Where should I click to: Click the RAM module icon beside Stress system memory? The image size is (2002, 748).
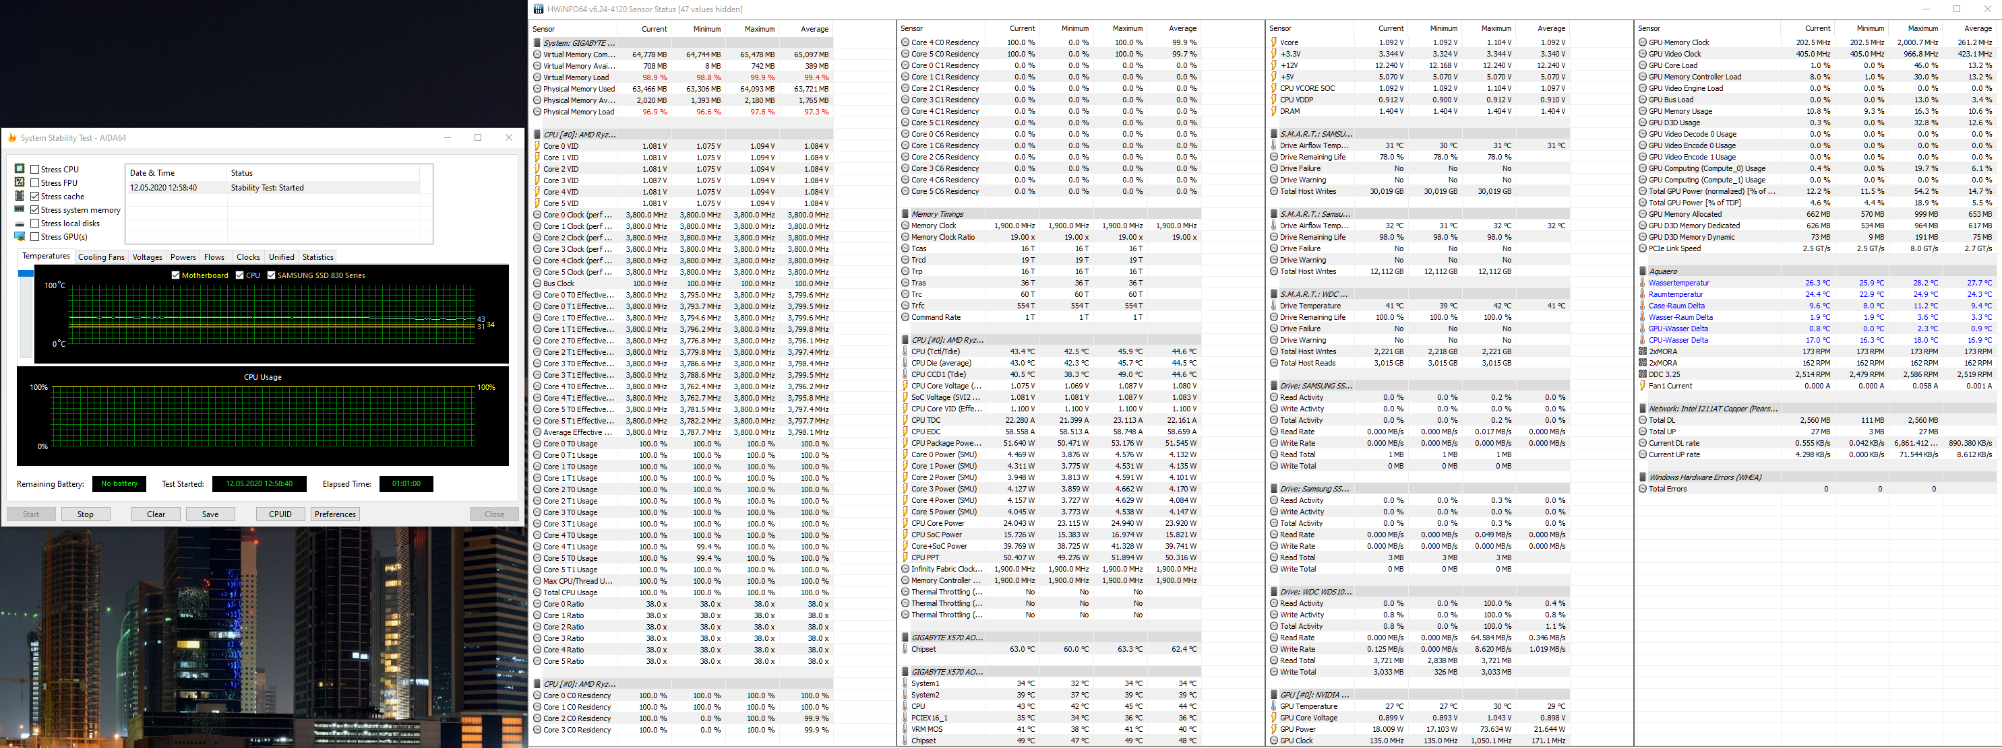point(20,209)
